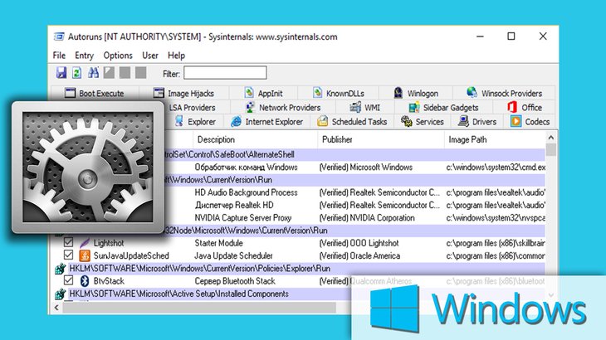Viewport: 606px width, 340px height.
Task: Switch to the KnownDLLs tab
Action: tap(339, 94)
